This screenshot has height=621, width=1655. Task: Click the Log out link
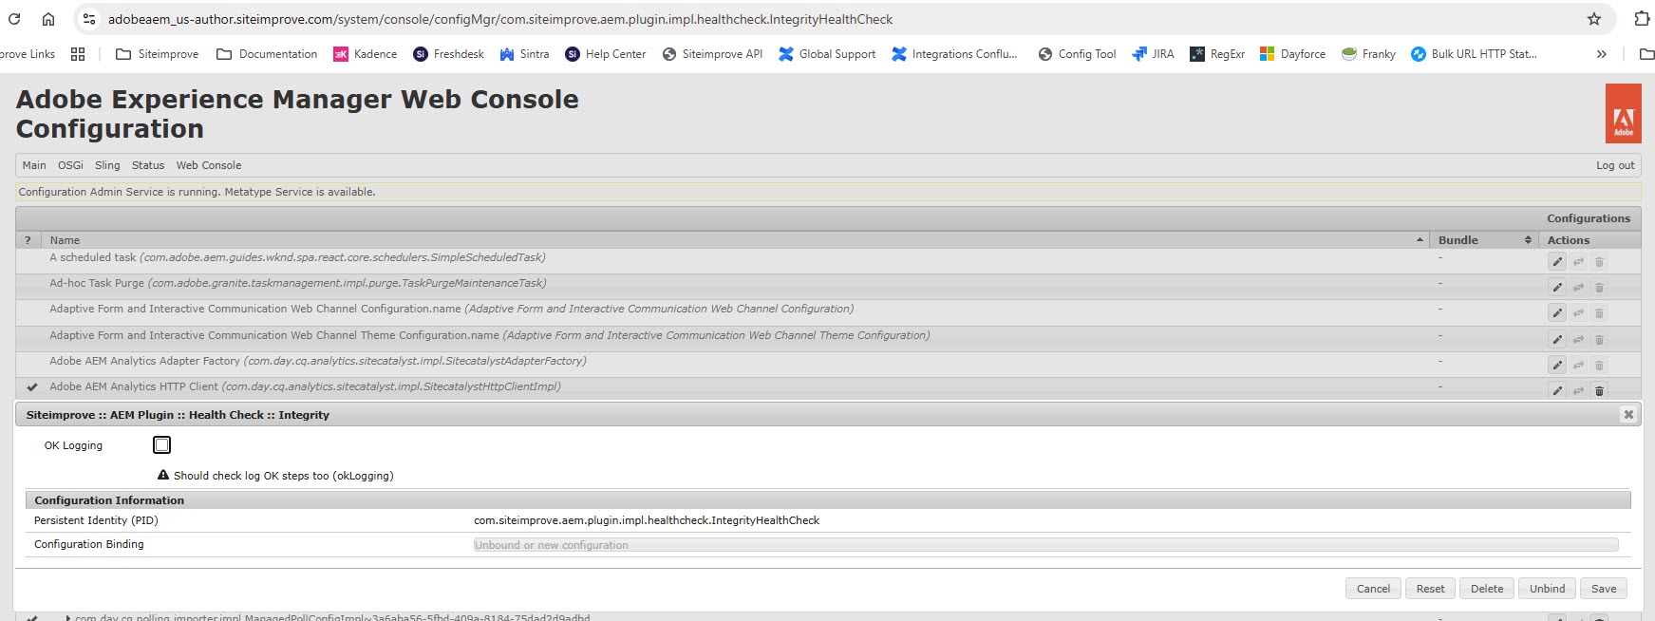click(1615, 165)
